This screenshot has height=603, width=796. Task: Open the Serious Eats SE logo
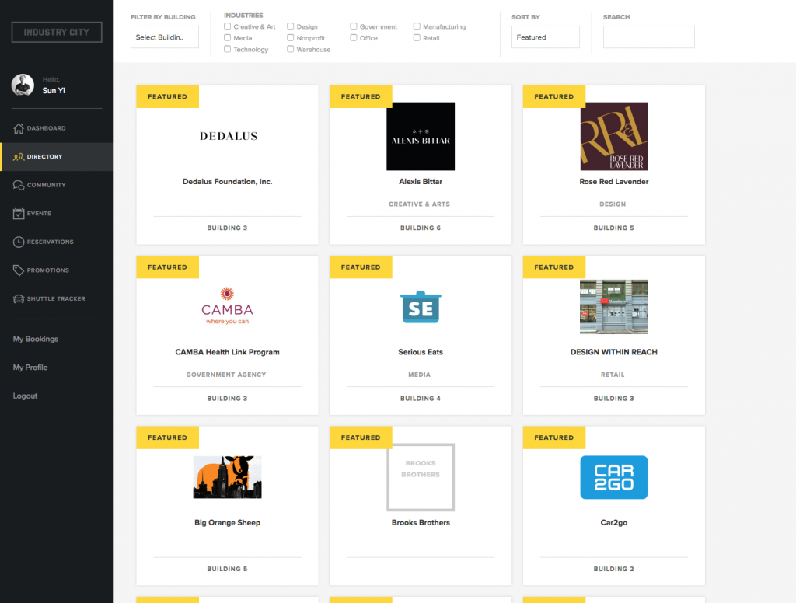pos(421,307)
